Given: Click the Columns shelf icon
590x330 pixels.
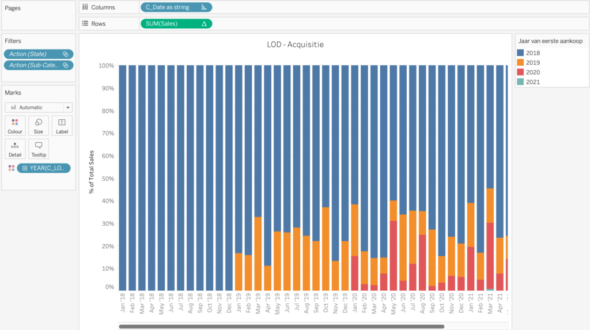Looking at the screenshot, I should [x=85, y=7].
